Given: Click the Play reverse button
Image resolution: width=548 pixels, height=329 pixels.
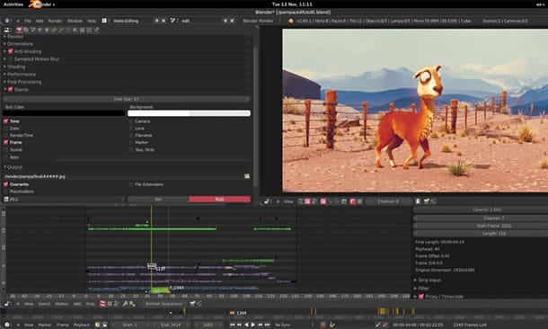Looking at the screenshot, I should tap(246, 325).
